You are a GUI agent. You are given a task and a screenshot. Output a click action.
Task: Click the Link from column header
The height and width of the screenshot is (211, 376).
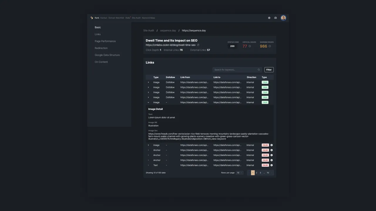click(185, 77)
